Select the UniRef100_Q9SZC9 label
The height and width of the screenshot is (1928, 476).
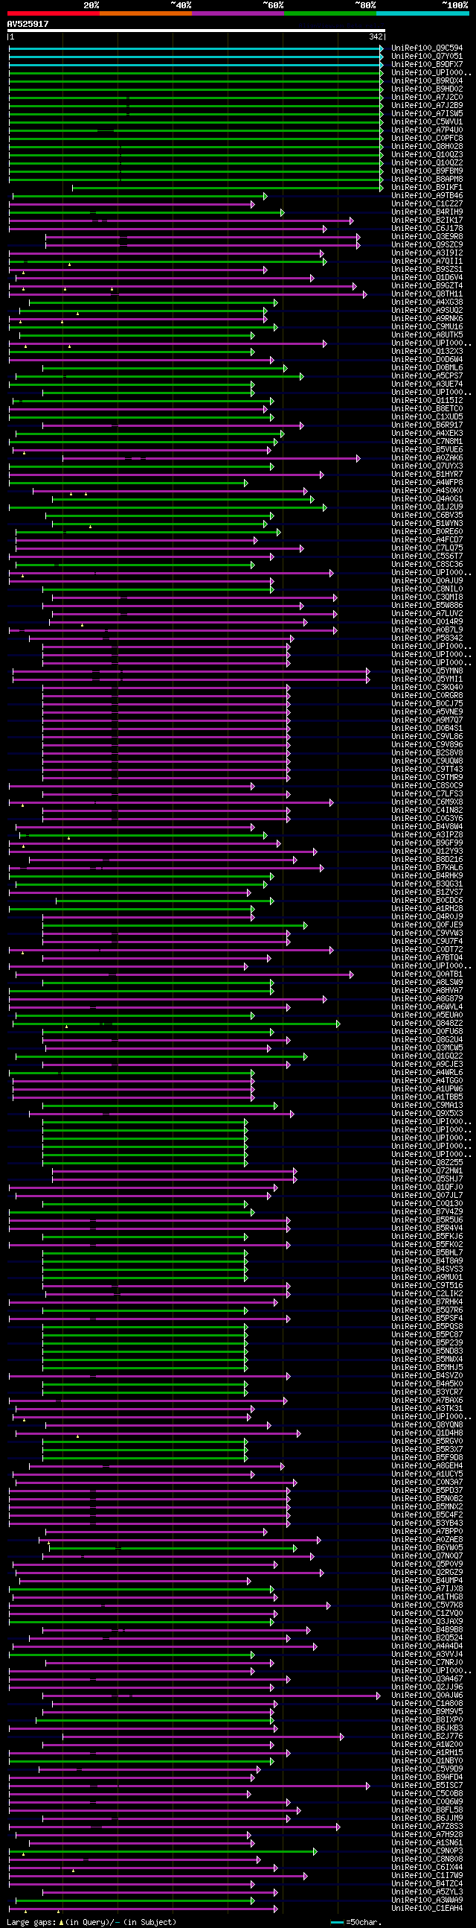(427, 246)
